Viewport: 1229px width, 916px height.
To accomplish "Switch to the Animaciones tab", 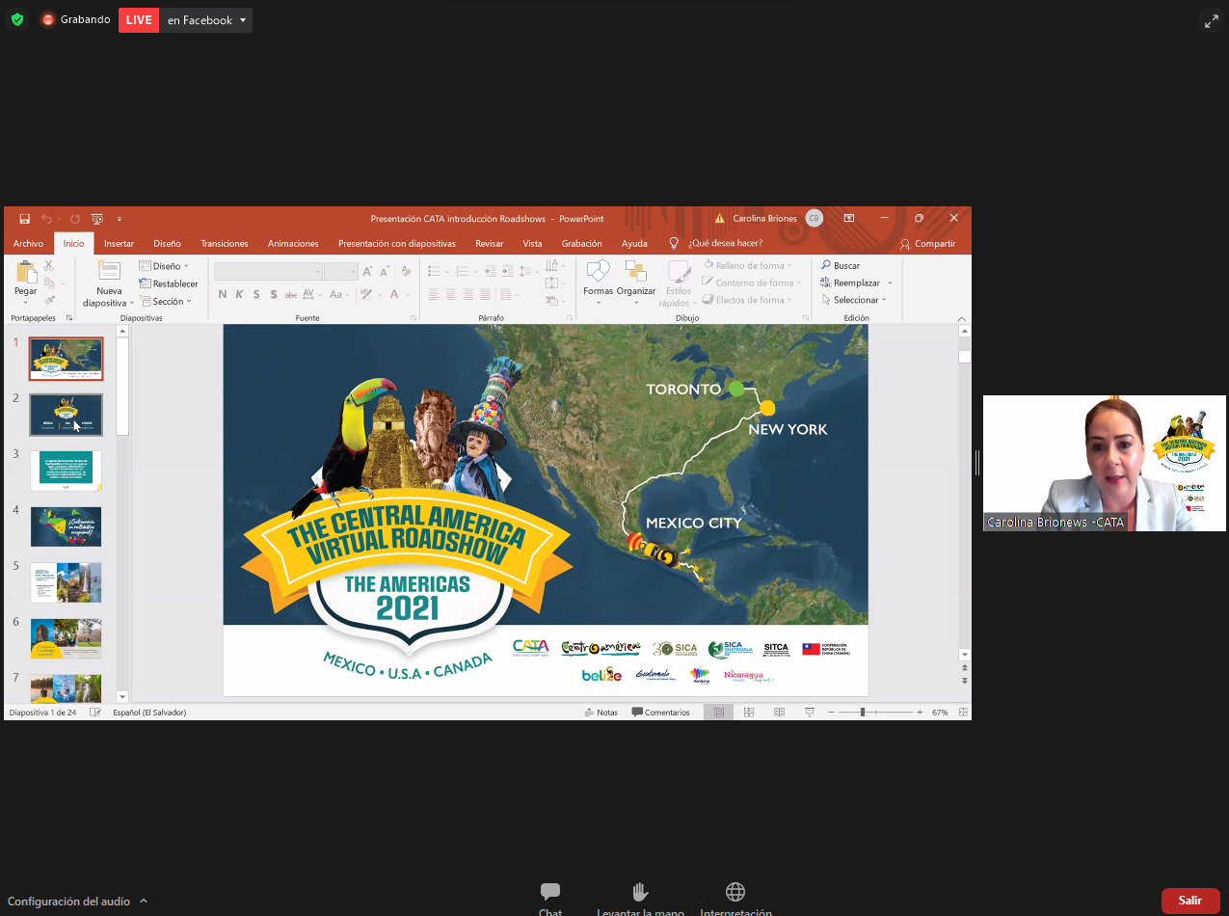I will 293,244.
